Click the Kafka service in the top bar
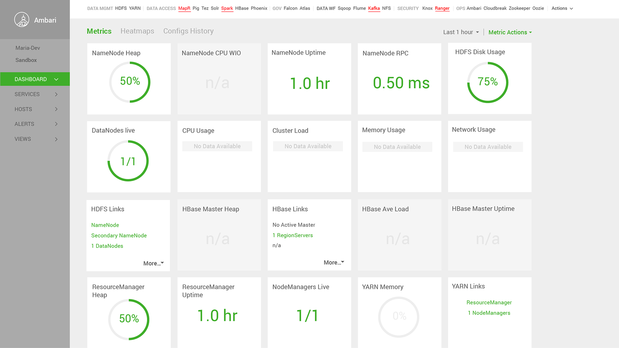The width and height of the screenshot is (619, 348). (374, 8)
